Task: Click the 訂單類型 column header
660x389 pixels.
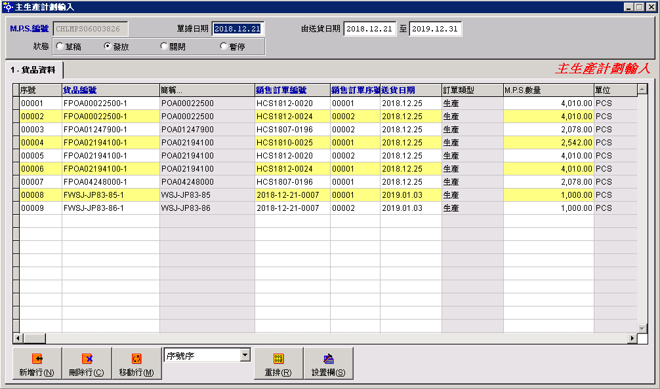Action: (472, 90)
